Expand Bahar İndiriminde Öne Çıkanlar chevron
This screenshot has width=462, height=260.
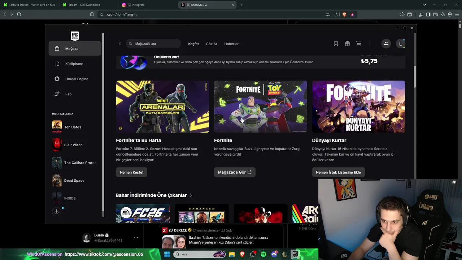(x=191, y=195)
